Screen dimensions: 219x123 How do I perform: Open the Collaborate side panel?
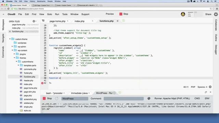pos(216,25)
